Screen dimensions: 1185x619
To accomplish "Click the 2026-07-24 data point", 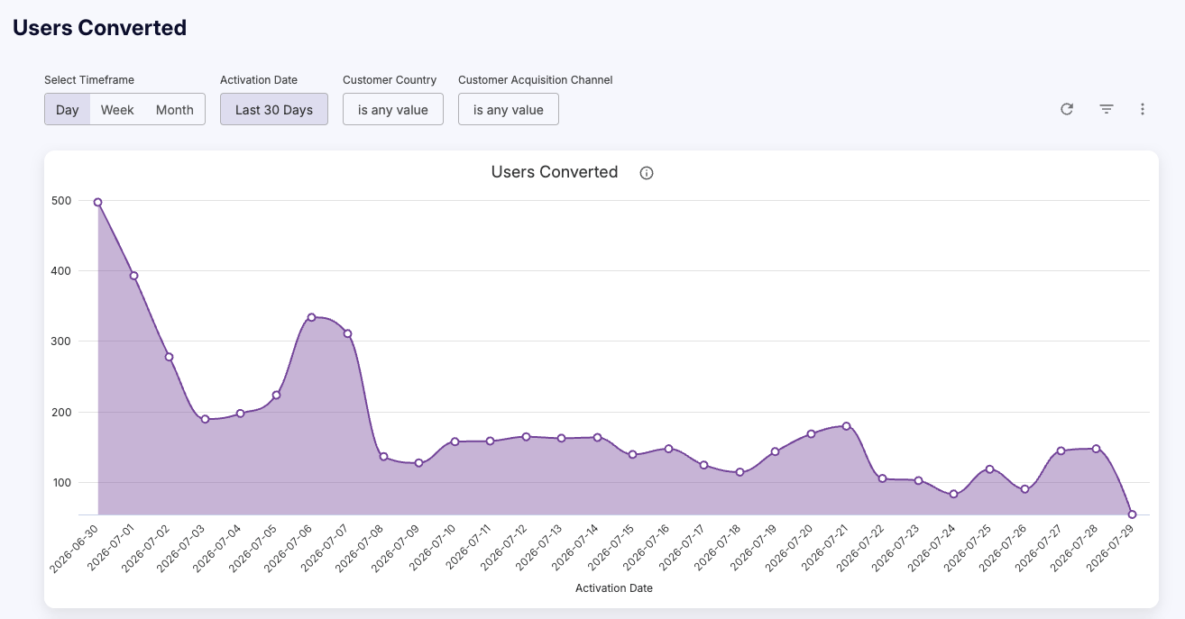I will [x=953, y=494].
